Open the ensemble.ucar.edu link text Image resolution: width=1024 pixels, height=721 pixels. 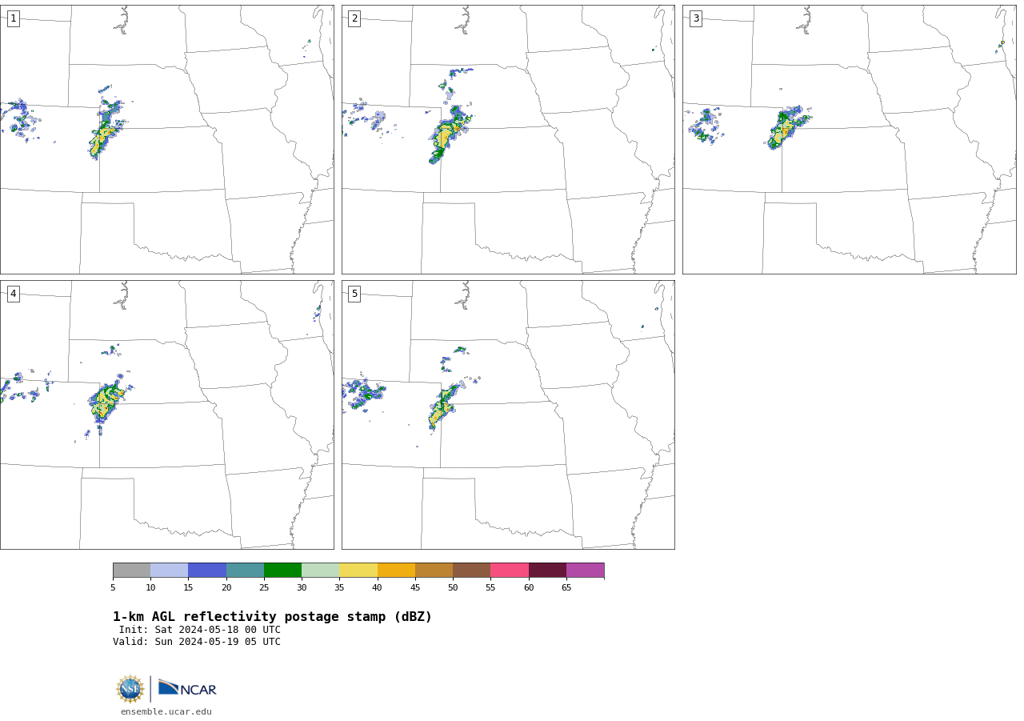click(x=166, y=711)
